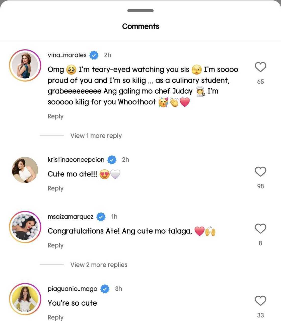Reply to kristinaconcepcion's comment
This screenshot has height=331, width=281.
click(55, 188)
